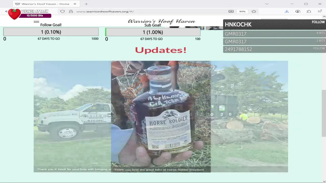Screen dimensions: 326x183
Task: Open a new browser tab
Action: (86, 4)
